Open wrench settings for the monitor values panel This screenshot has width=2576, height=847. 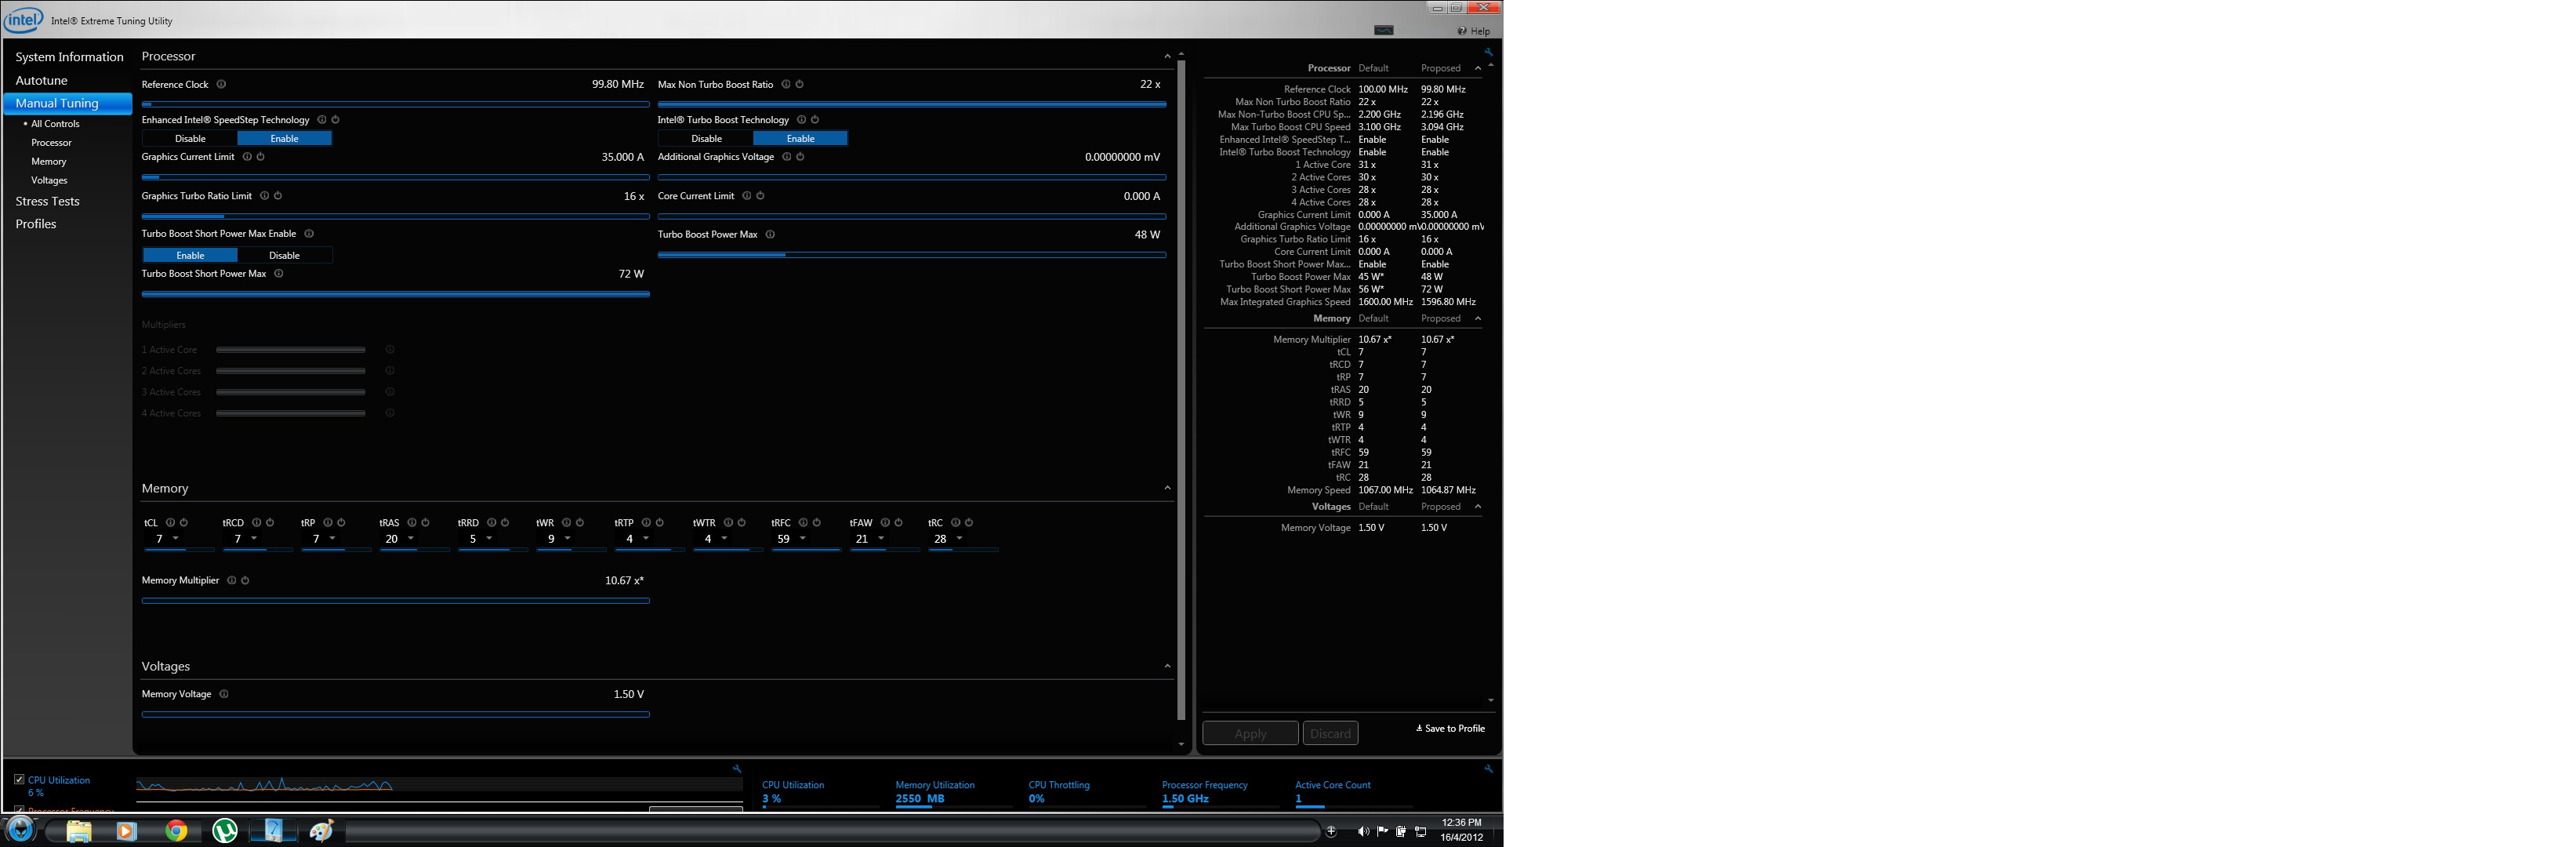(1488, 769)
